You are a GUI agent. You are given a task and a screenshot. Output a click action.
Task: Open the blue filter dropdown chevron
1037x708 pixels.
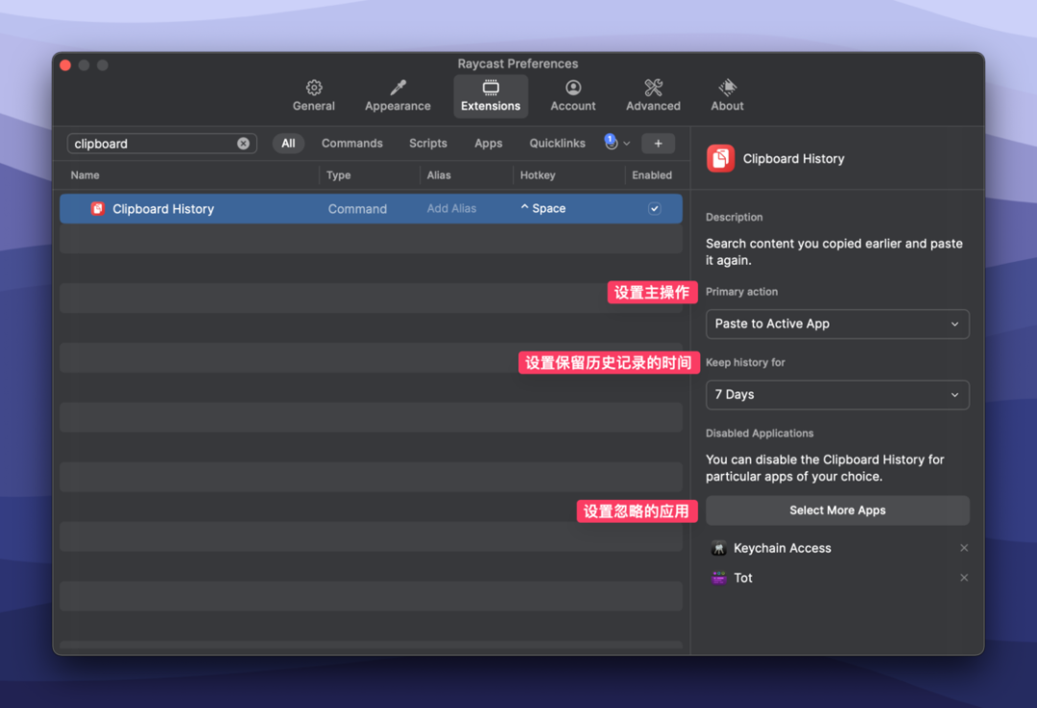(627, 144)
